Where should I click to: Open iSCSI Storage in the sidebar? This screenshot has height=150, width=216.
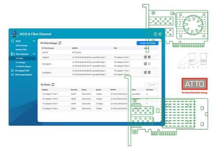click(22, 46)
